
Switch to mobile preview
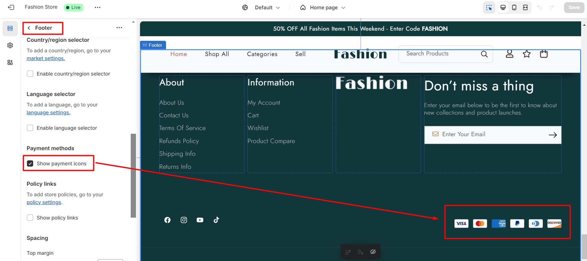click(514, 7)
